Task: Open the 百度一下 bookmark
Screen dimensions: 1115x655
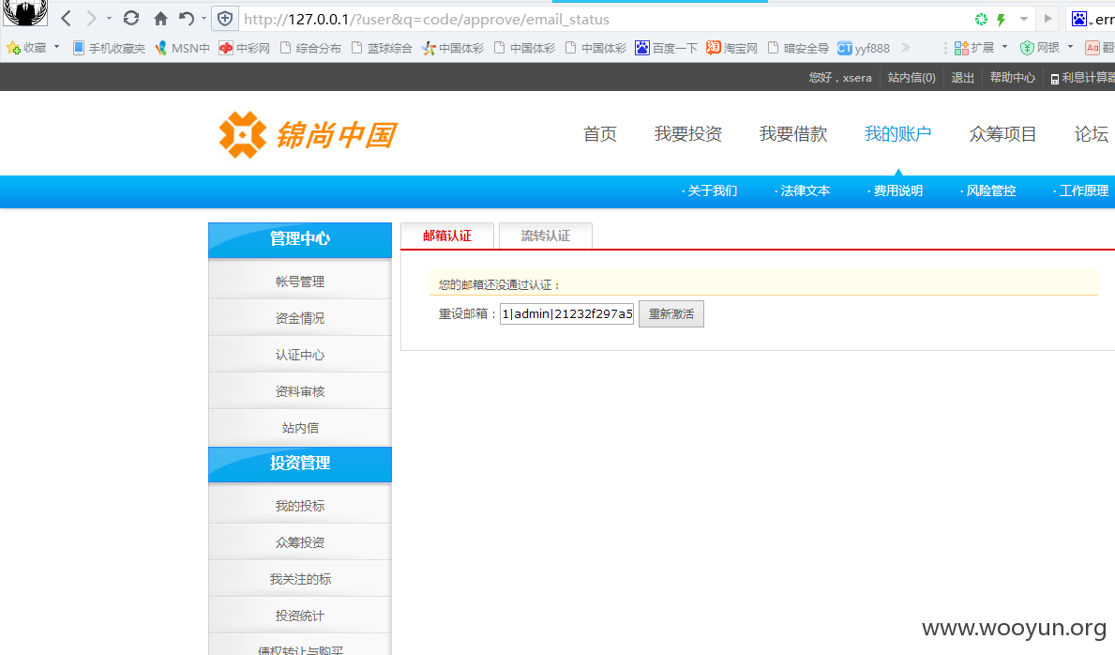Action: (666, 48)
